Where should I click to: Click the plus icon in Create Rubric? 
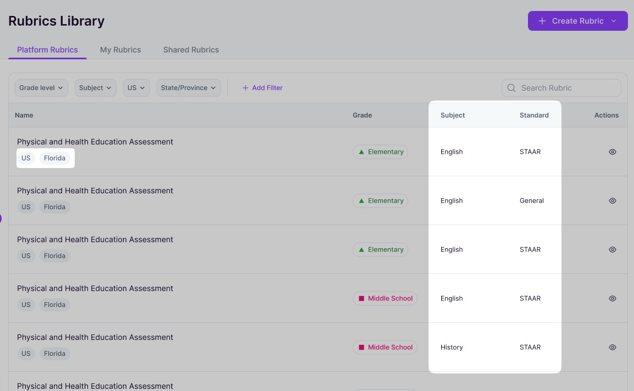[x=542, y=21]
